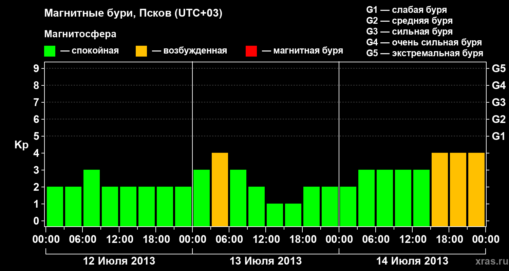Viewport: 509px width, 271px height.
Task: Select the chart title 'Магнитные бури, Псков (UTC+03)'
Action: point(133,14)
